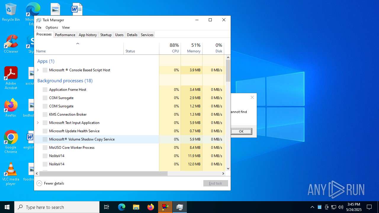This screenshot has width=379, height=213.
Task: Switch to the Services tab
Action: tap(147, 35)
